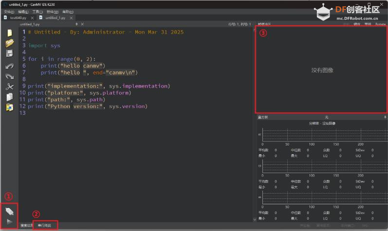Image resolution: width=388 pixels, height=231 pixels.
Task: Switch to the test640.py tab
Action: coord(18,18)
